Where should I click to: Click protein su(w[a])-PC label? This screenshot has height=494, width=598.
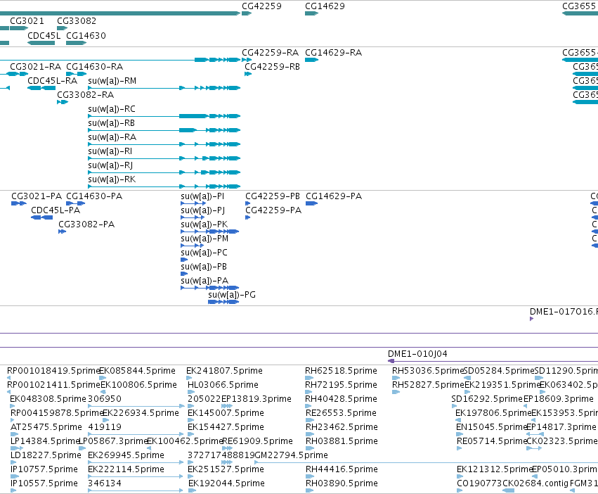pyautogui.click(x=204, y=253)
